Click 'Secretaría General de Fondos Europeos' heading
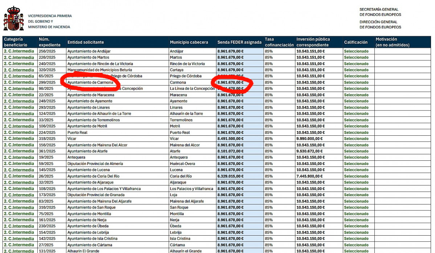This screenshot has height=253, width=435. (x=380, y=12)
